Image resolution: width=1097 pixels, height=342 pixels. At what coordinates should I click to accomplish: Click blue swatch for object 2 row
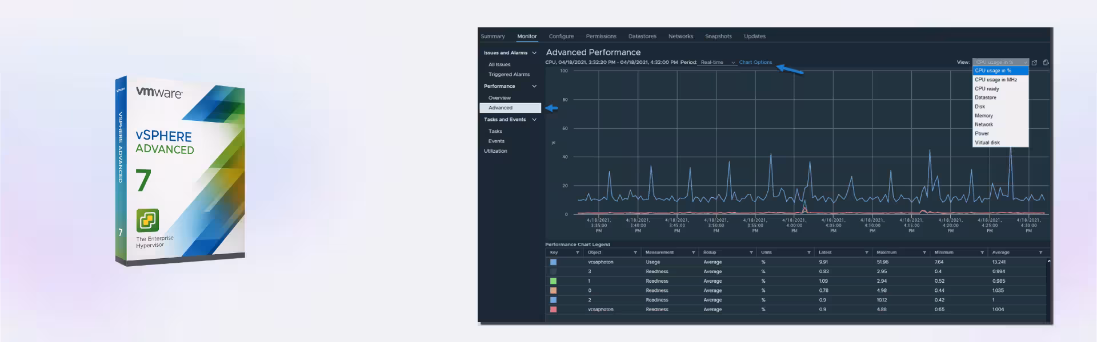(553, 300)
